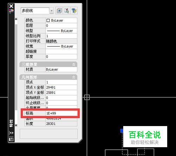
Task: Click the 超链接 empty value field
Action: click(61, 51)
